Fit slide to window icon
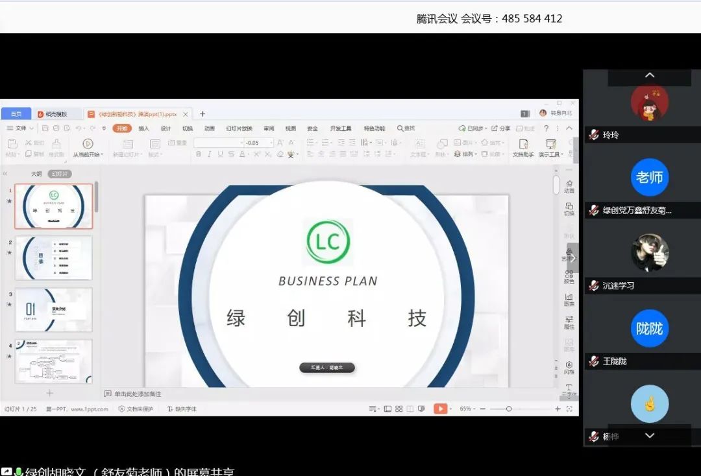701x476 pixels. tap(569, 409)
